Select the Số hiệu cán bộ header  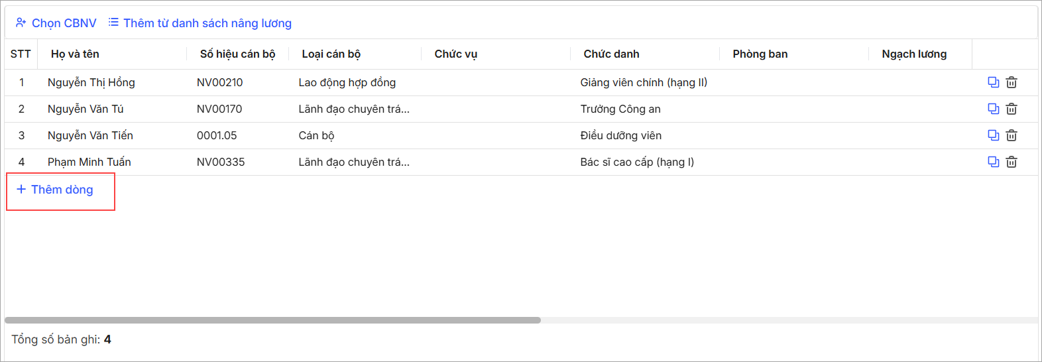click(x=237, y=54)
